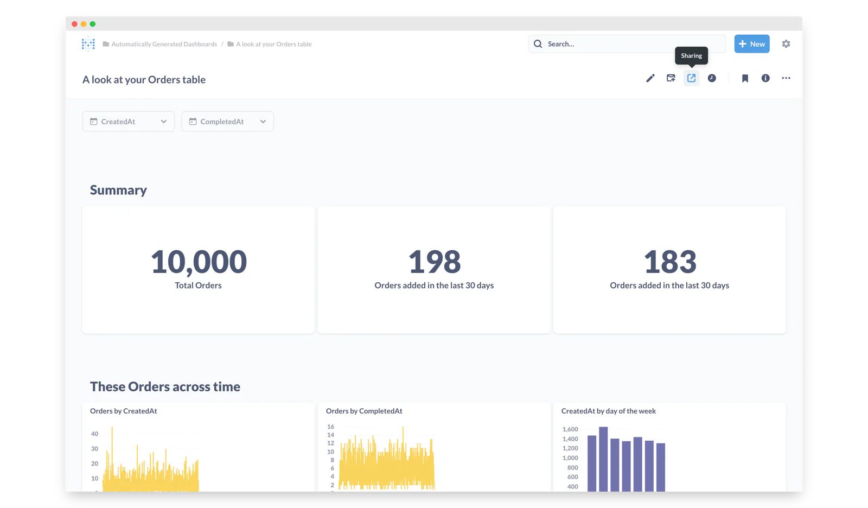Viewport: 868px width, 508px height.
Task: Click the macOS green fullscreen button
Action: [93, 24]
